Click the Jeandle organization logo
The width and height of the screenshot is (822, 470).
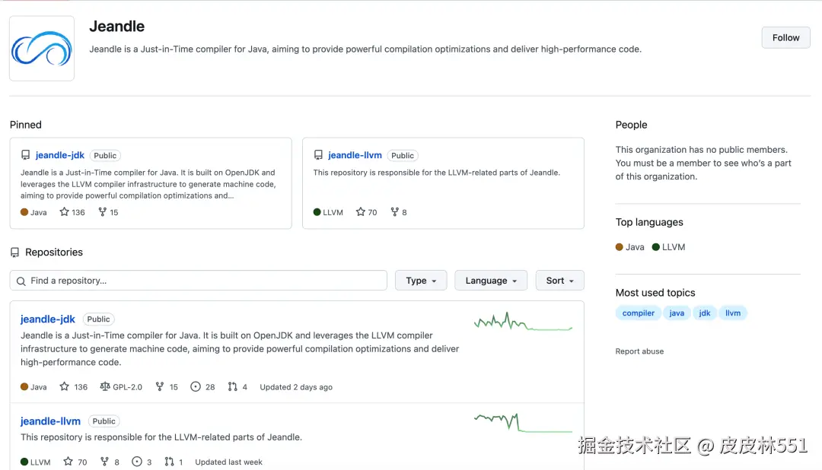click(x=42, y=49)
